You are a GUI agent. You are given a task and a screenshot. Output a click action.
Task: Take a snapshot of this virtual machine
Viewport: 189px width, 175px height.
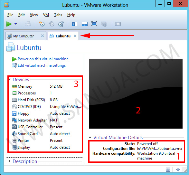coord(42,24)
